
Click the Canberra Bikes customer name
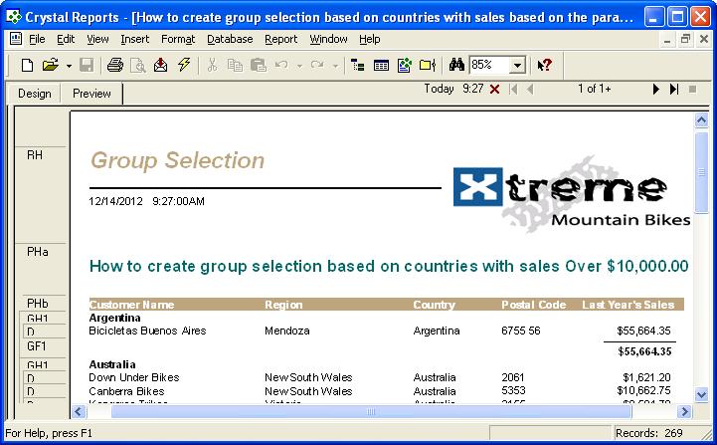click(x=126, y=391)
